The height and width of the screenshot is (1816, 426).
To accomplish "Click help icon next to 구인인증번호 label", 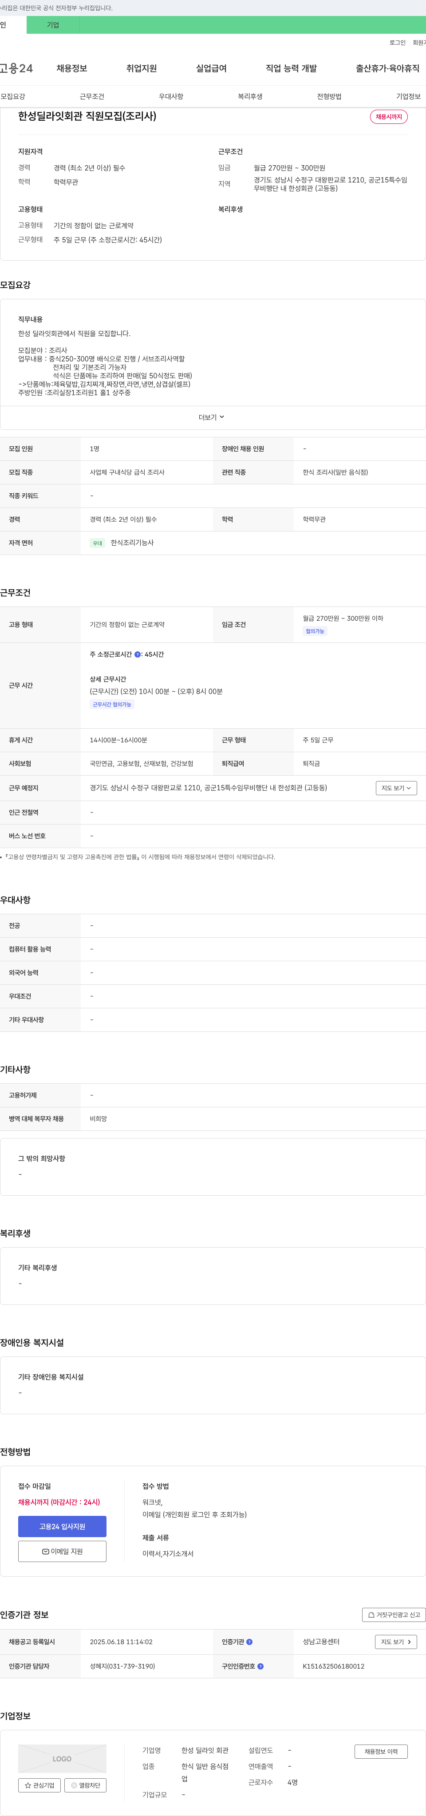I will (x=260, y=1666).
